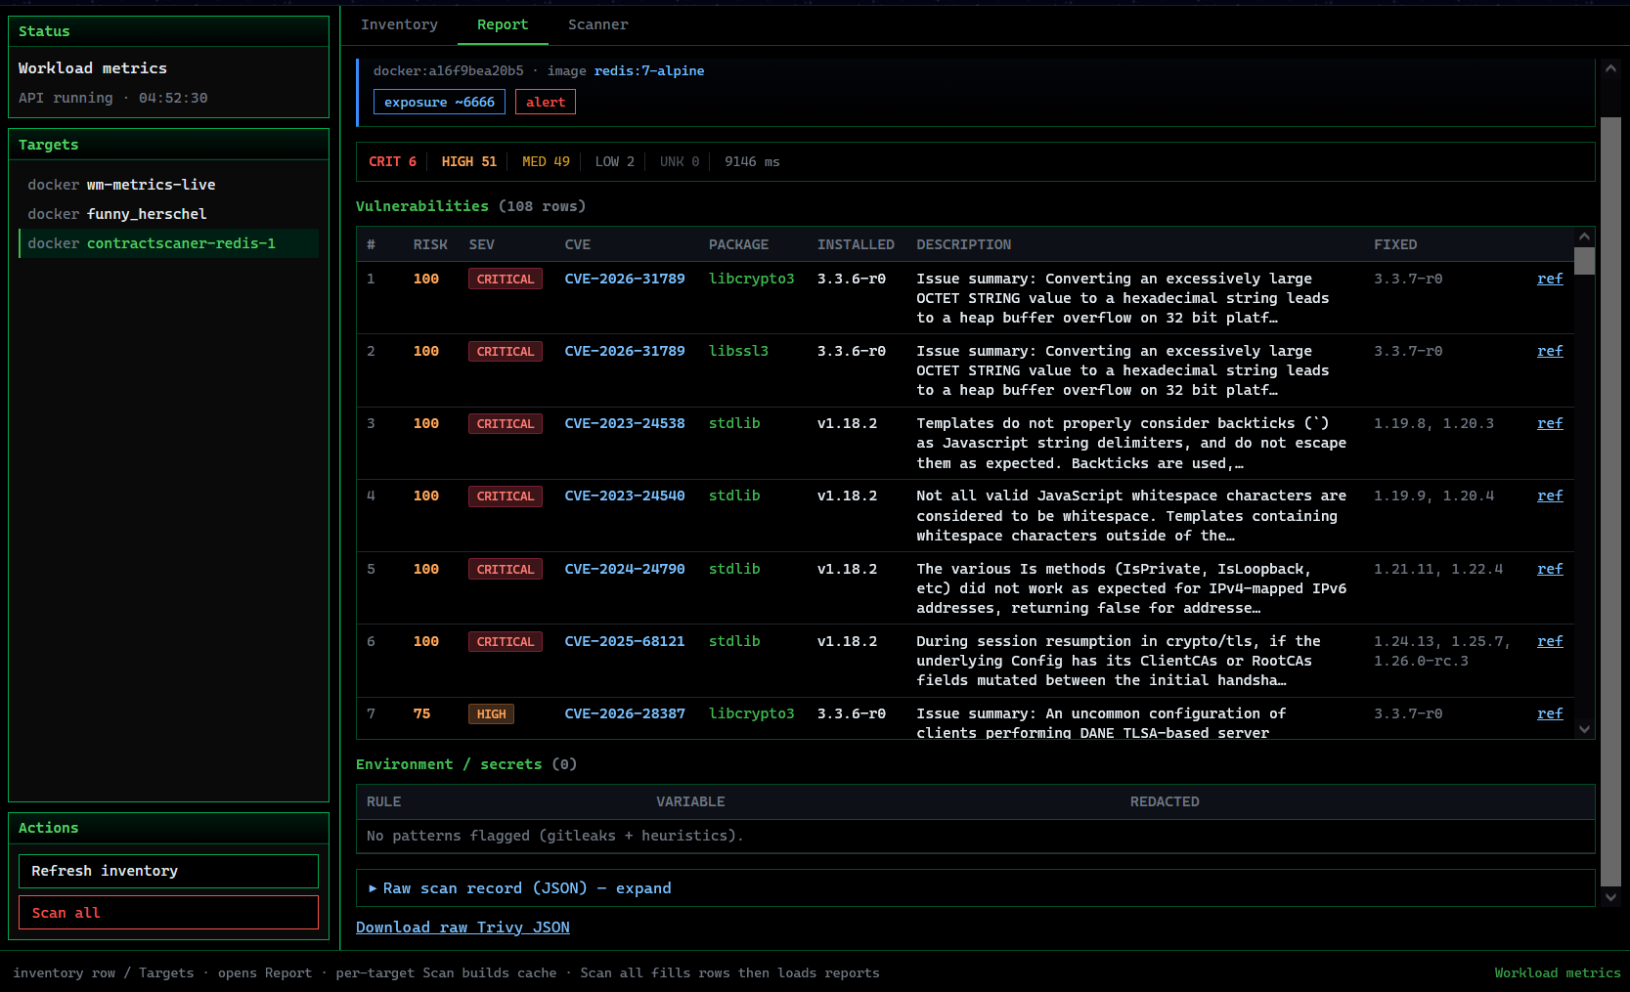Open ref link for libcrypto3 CVE-2026-31789

click(1550, 279)
